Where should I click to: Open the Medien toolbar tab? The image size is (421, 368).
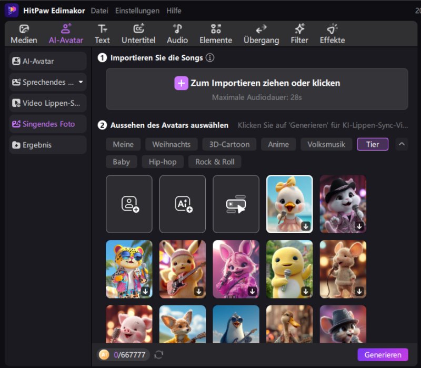click(24, 34)
